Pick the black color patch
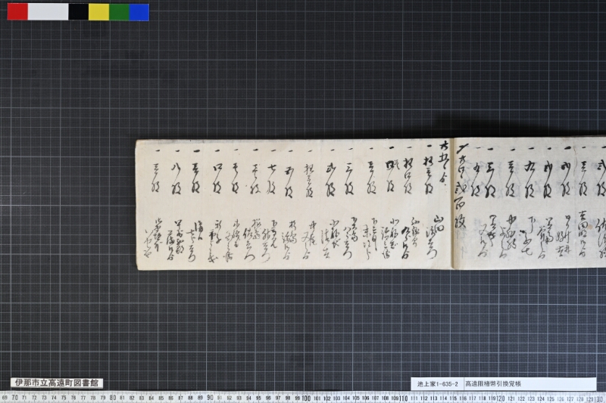 click(79, 11)
